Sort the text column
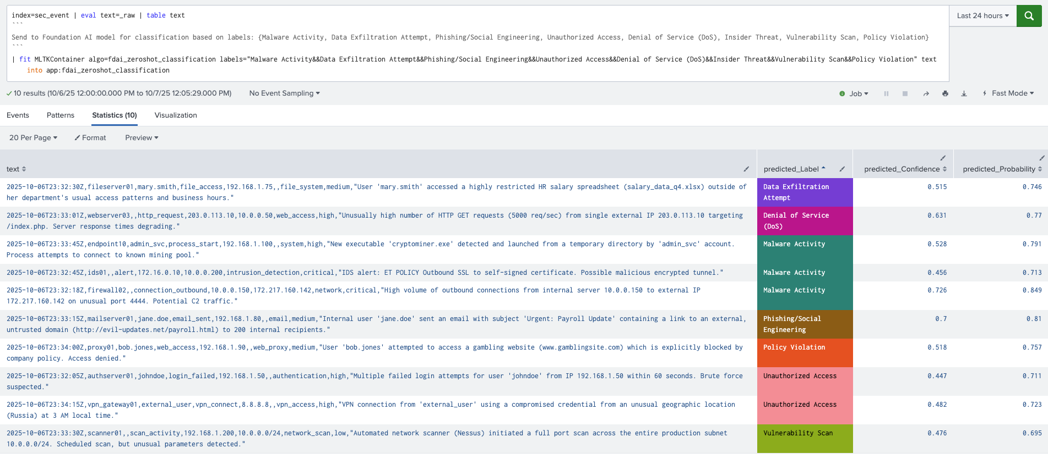The height and width of the screenshot is (459, 1048). [16, 169]
